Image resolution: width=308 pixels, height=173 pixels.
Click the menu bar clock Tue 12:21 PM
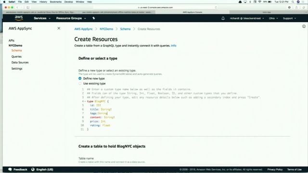tap(281, 2)
